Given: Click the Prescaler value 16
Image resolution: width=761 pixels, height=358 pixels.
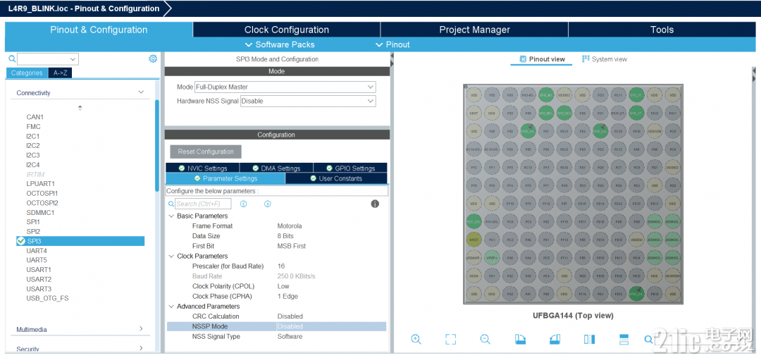Looking at the screenshot, I should pos(281,266).
